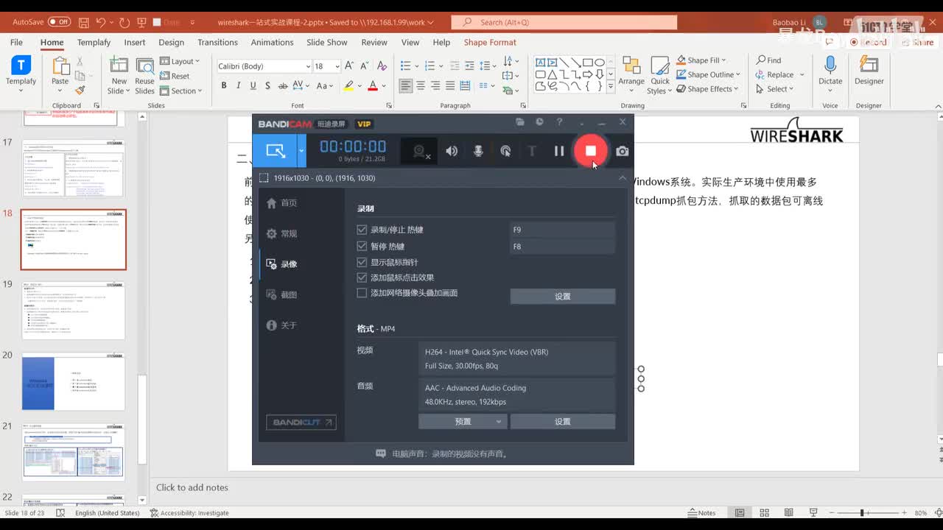Screen dimensions: 943x530
Task: Click Find in Editing group
Action: (768, 60)
